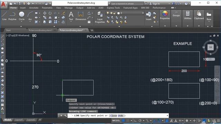Click the Rectangular Array icon
221x124 pixels.
click(56, 22)
